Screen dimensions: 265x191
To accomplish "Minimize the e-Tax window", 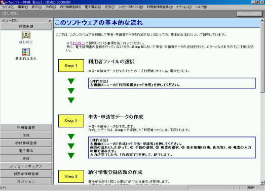I will click(253, 2).
